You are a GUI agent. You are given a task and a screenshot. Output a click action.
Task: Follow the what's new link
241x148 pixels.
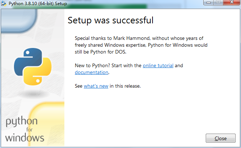[x=96, y=86]
